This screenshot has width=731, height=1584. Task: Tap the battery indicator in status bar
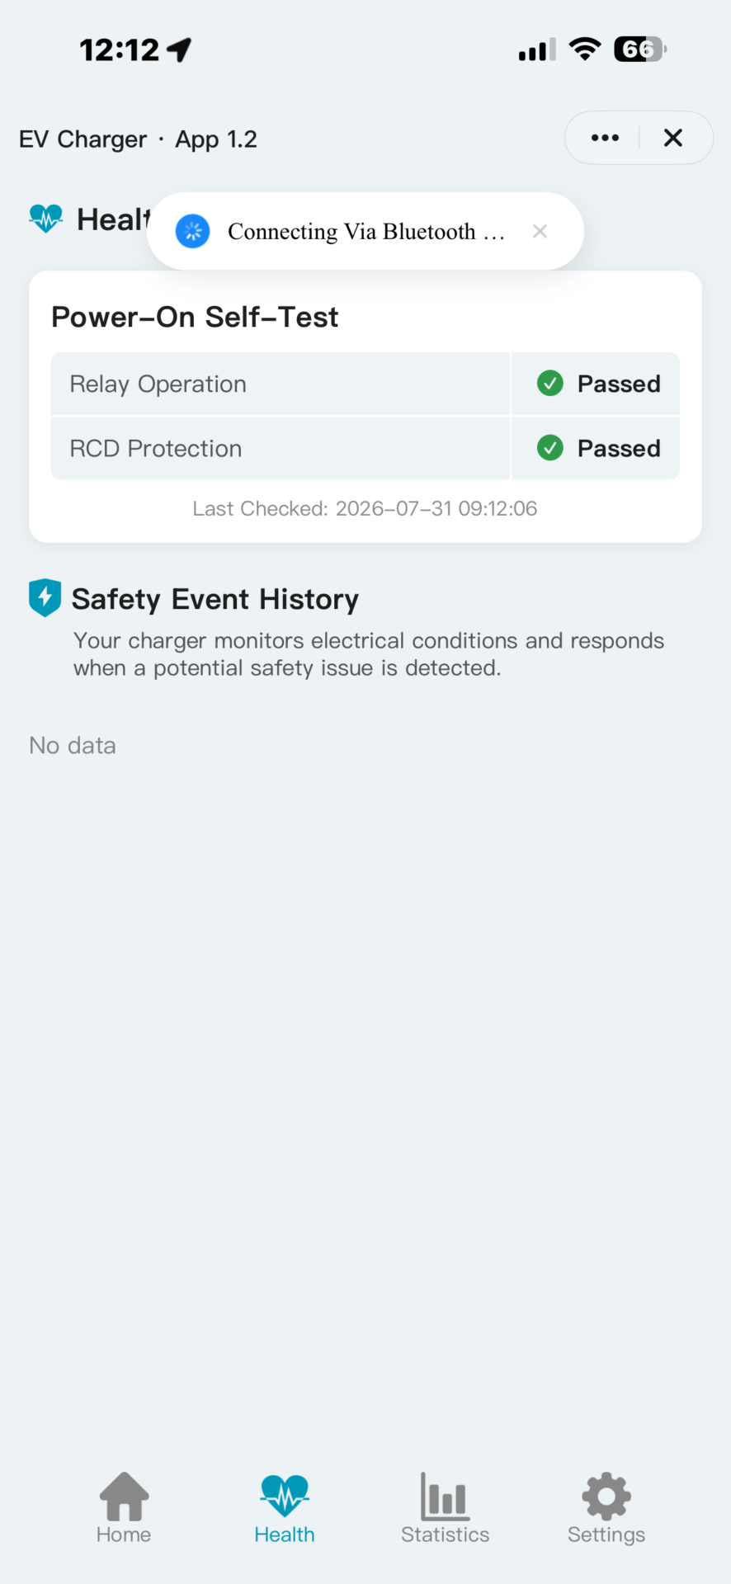(x=640, y=49)
